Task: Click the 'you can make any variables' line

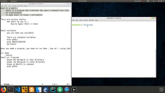Action: click(20, 33)
